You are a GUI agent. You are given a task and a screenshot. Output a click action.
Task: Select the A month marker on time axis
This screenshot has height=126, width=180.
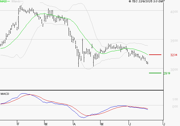(74, 124)
